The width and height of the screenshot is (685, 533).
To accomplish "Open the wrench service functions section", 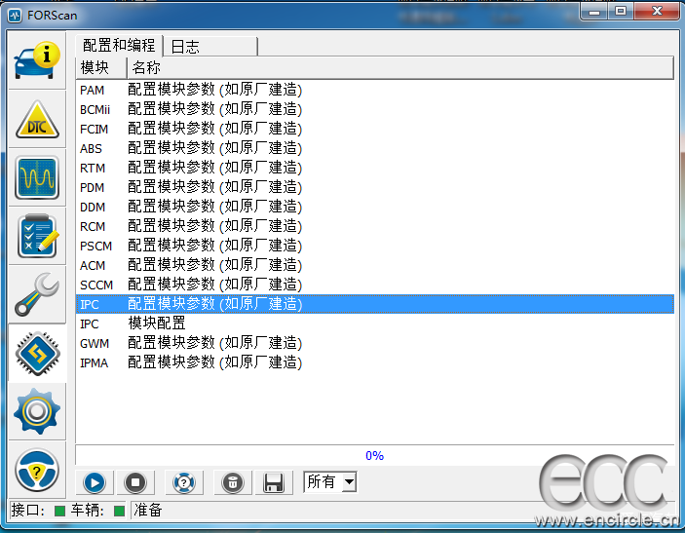I will pos(37,294).
